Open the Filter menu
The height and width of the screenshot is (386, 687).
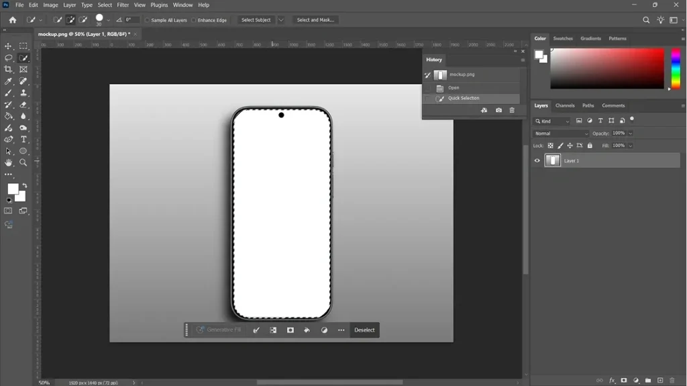pos(123,5)
